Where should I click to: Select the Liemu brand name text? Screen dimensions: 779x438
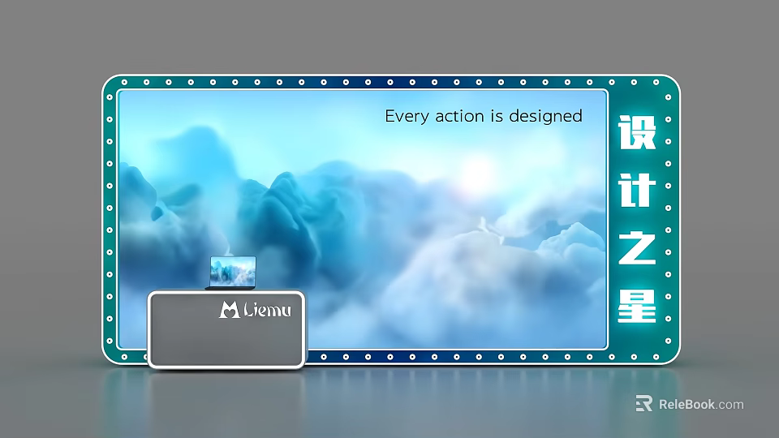tap(266, 310)
